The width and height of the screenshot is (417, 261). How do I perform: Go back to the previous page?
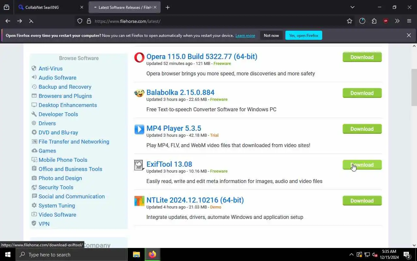coord(8,21)
